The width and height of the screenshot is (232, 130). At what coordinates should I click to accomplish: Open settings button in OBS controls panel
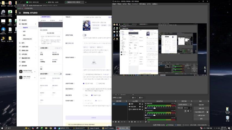tap(201, 119)
